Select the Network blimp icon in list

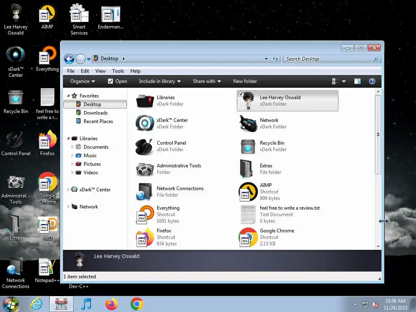pyautogui.click(x=248, y=123)
